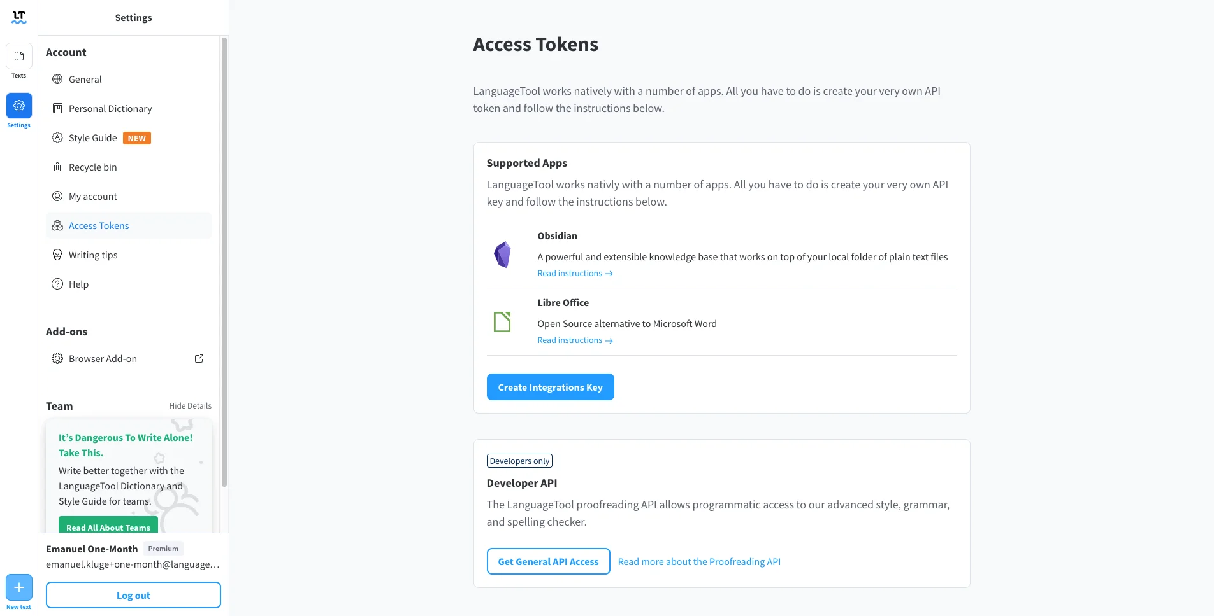Screen dimensions: 1214x616
Task: Collapse Team section with Hide Details
Action: coord(190,406)
